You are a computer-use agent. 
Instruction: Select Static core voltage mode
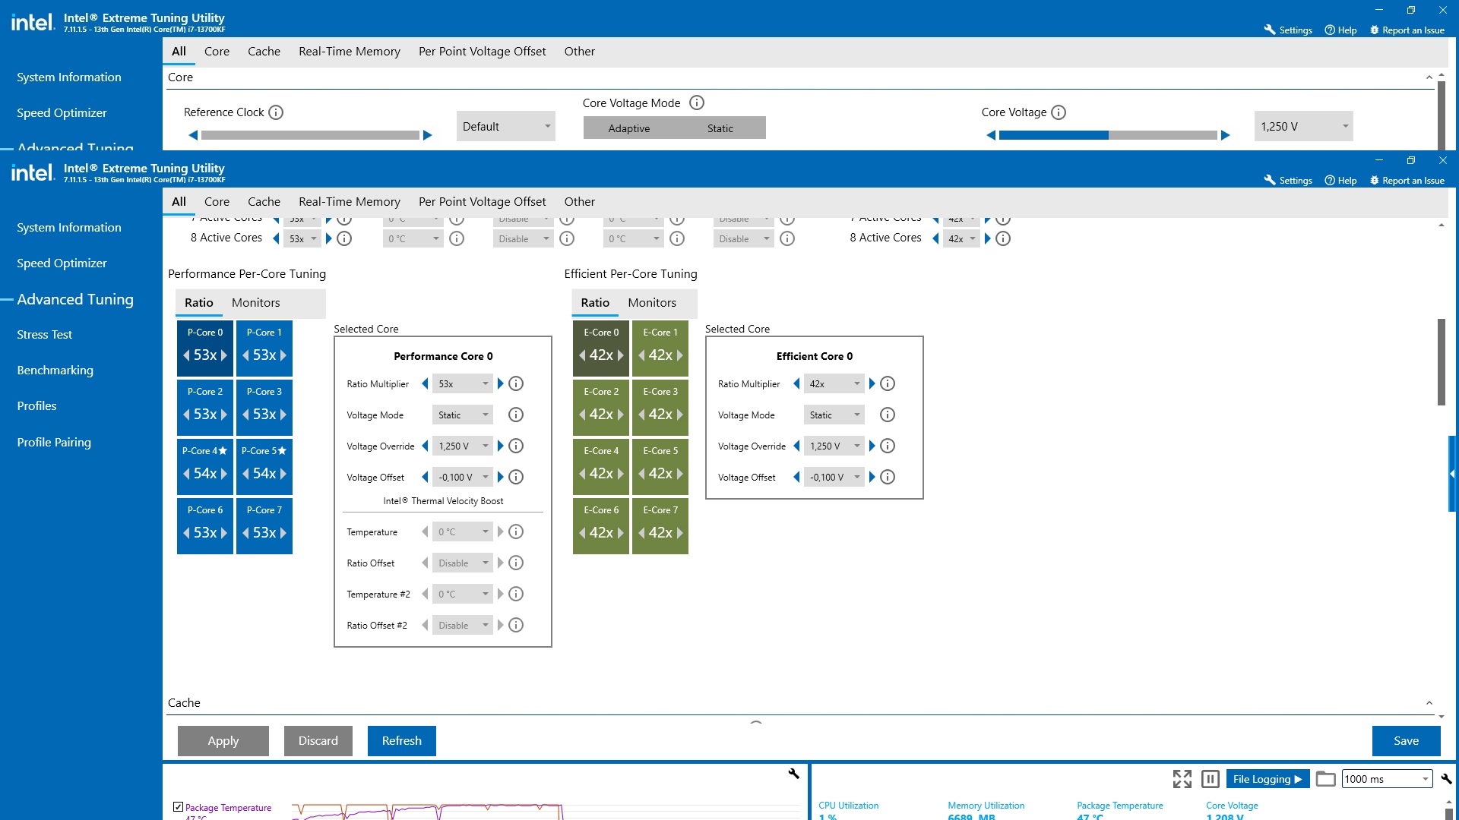[720, 128]
